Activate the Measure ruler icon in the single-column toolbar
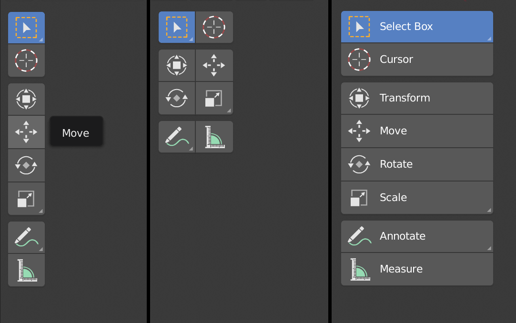The image size is (516, 323). click(27, 270)
